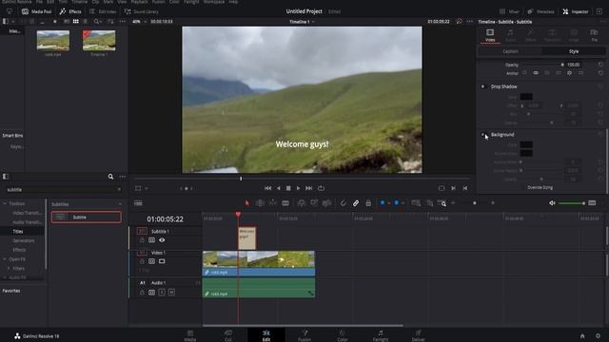Viewport: 609px width, 342px height.
Task: Mute audio with the speaker icon
Action: [552, 203]
